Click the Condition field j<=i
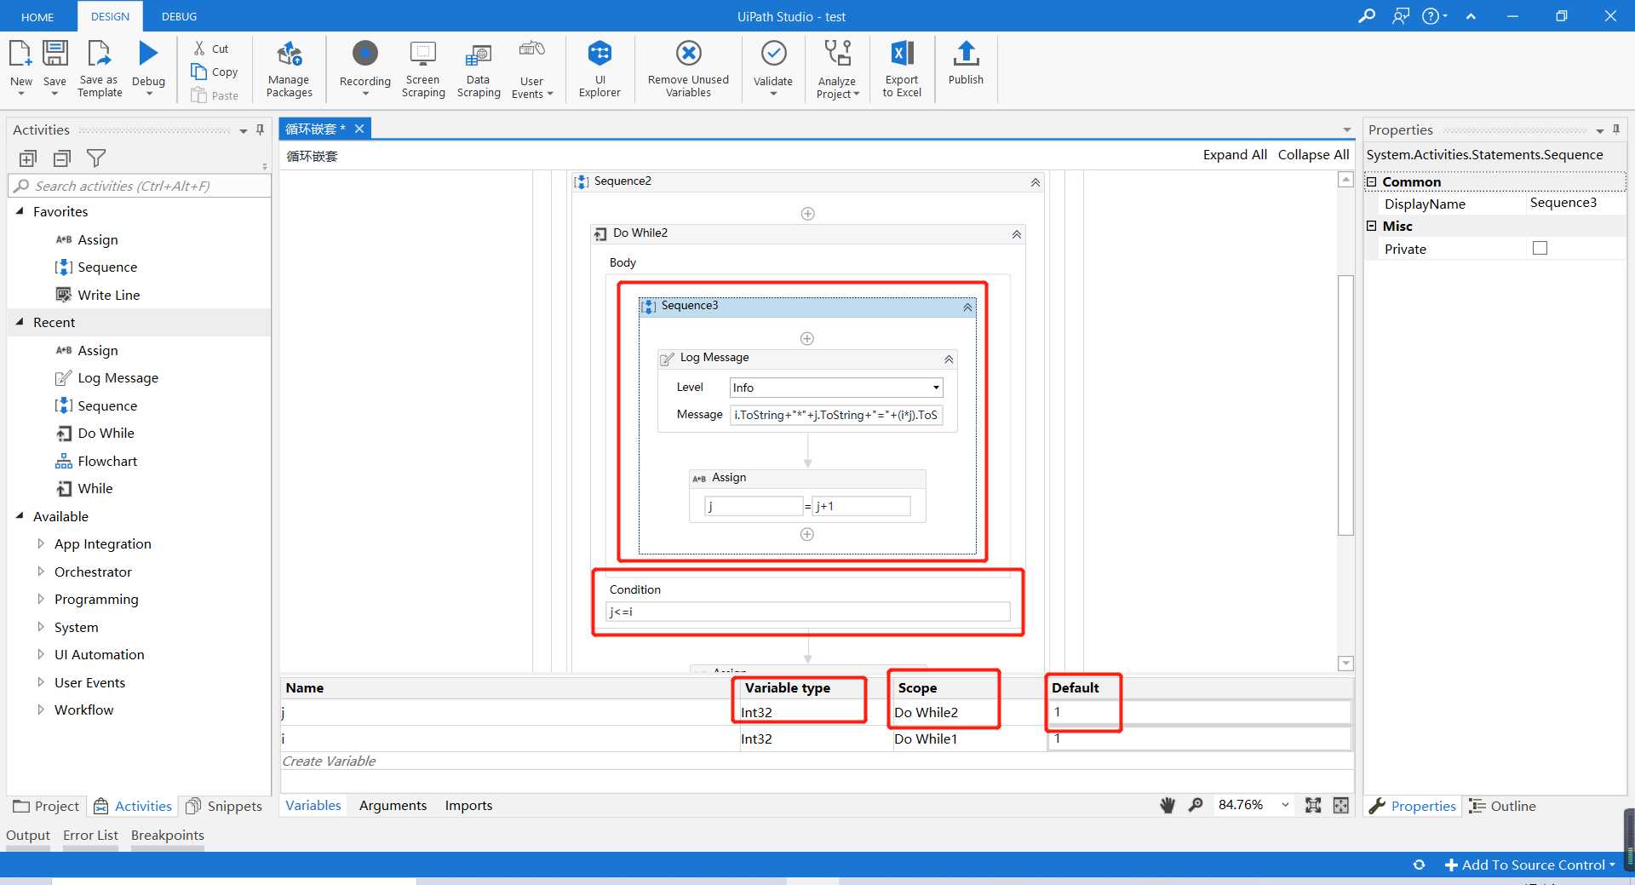 click(807, 612)
